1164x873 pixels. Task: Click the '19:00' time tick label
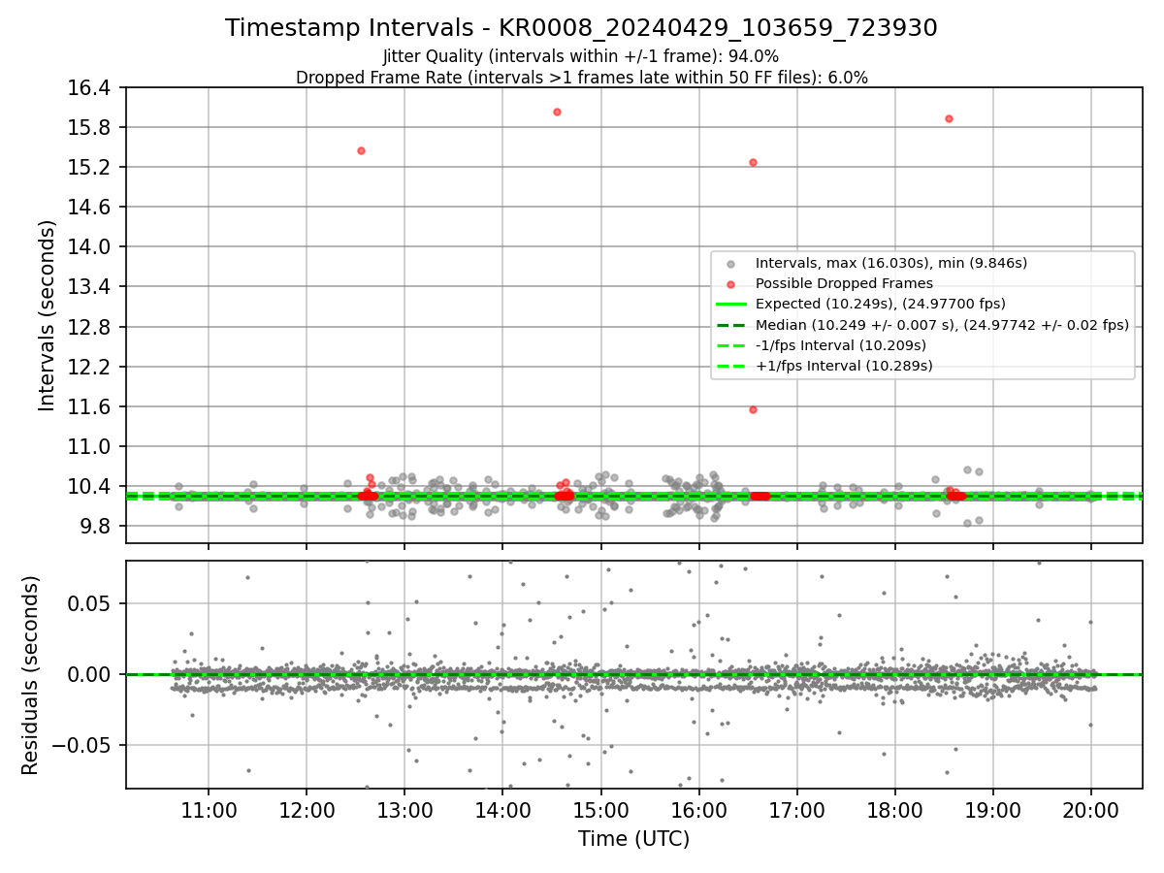pos(992,809)
